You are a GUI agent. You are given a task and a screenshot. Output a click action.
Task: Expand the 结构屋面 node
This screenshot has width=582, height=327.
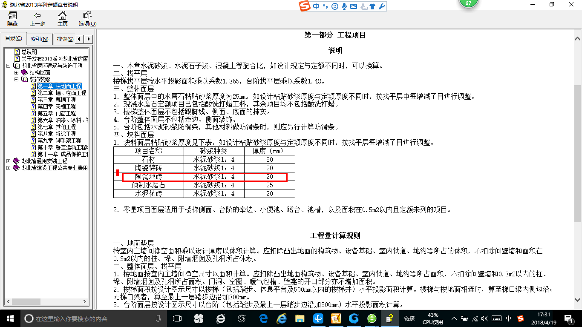17,73
